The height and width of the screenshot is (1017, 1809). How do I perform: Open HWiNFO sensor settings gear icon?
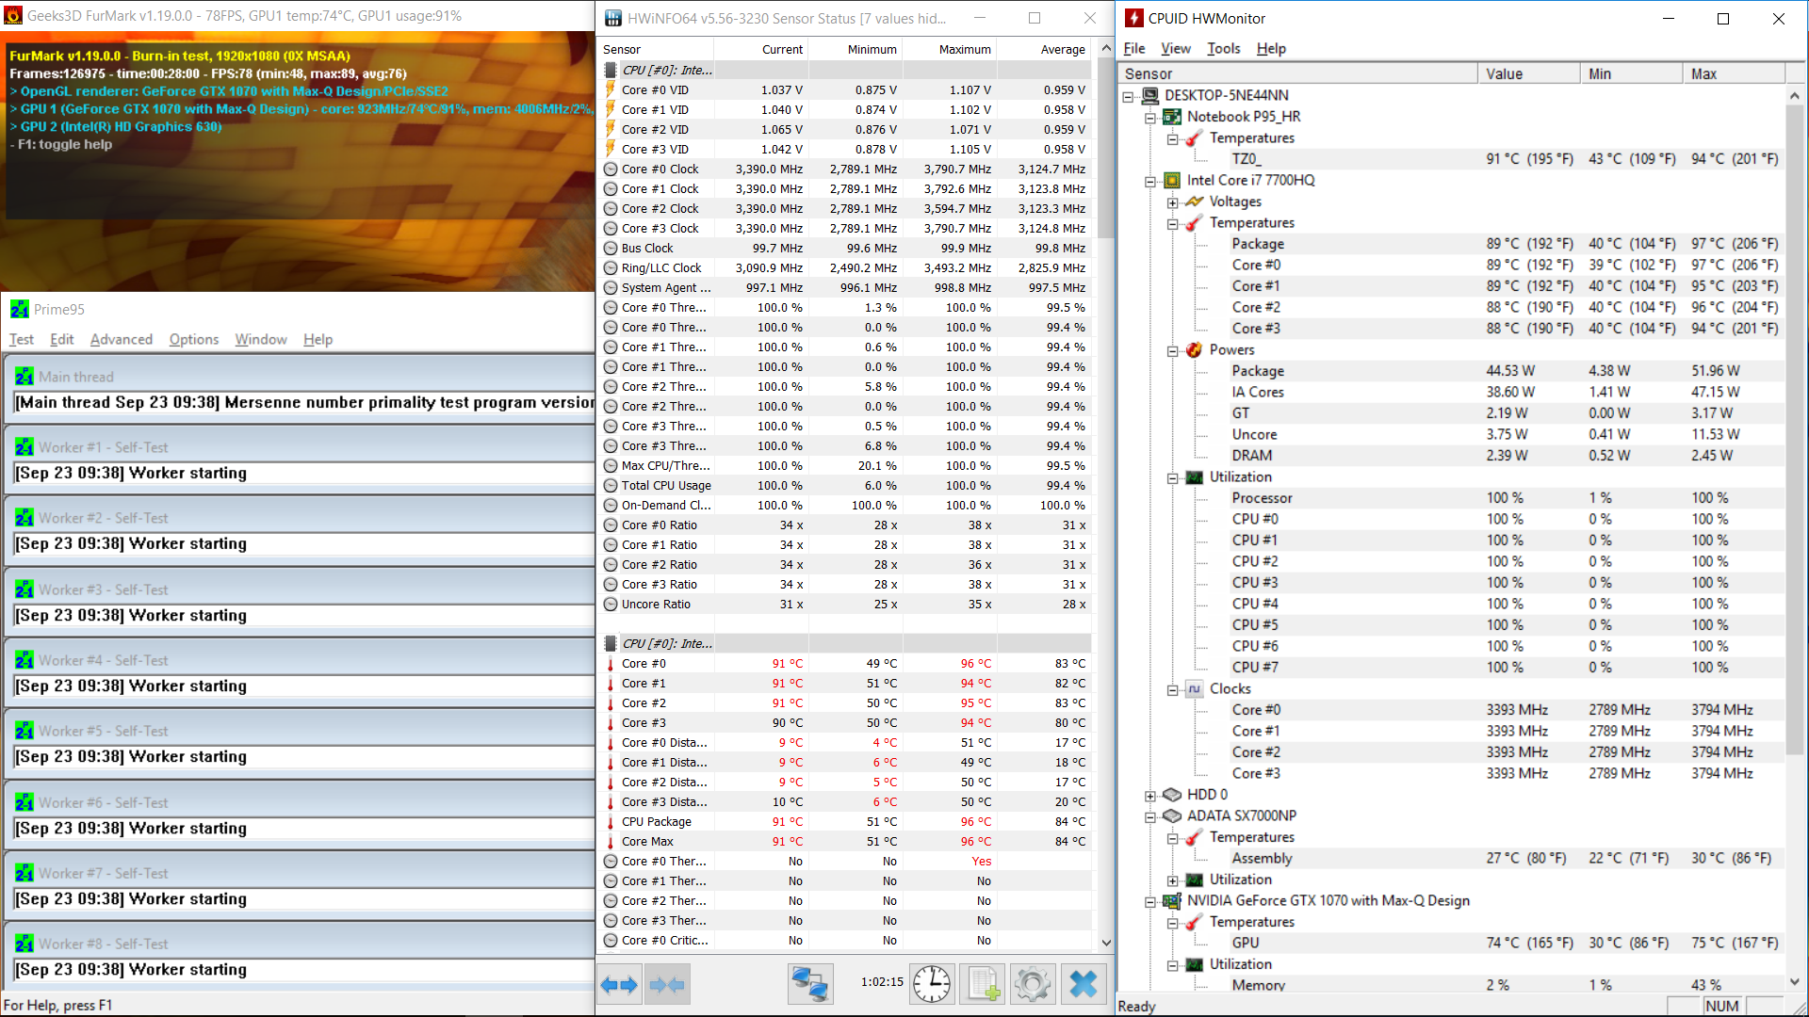(x=1033, y=985)
